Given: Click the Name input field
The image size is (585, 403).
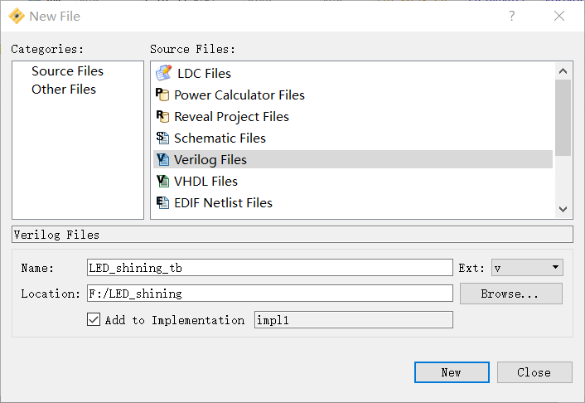Looking at the screenshot, I should click(270, 268).
